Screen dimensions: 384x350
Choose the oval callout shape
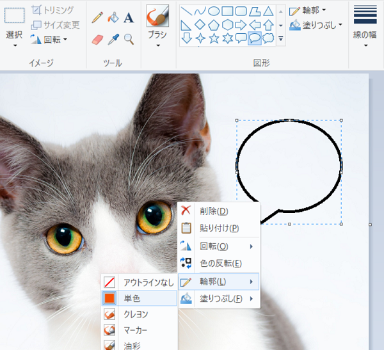[x=255, y=38]
